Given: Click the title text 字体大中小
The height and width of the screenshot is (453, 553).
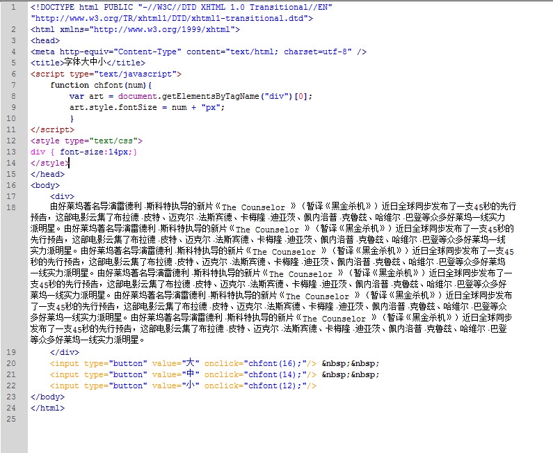Looking at the screenshot, I should [85, 63].
